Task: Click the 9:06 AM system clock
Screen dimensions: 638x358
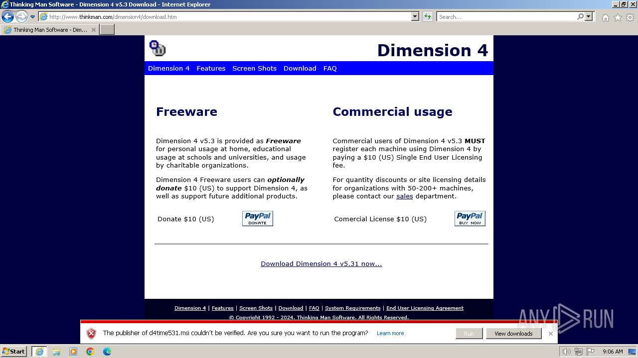Action: [613, 352]
